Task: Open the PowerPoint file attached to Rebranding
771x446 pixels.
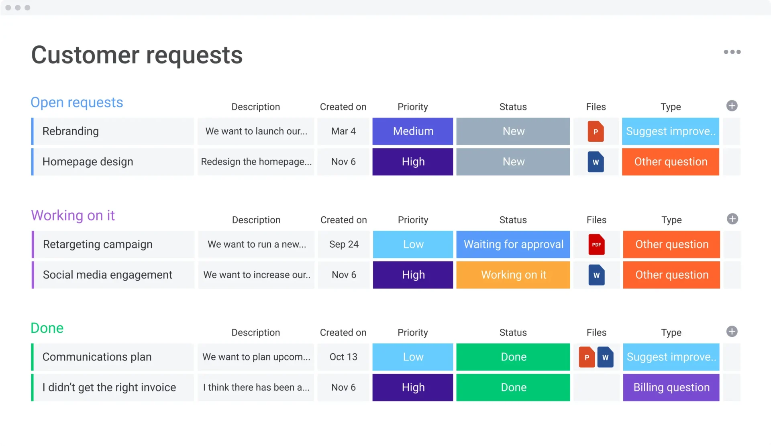Action: click(x=596, y=131)
